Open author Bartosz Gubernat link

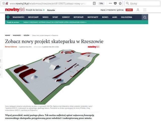(x=11, y=47)
